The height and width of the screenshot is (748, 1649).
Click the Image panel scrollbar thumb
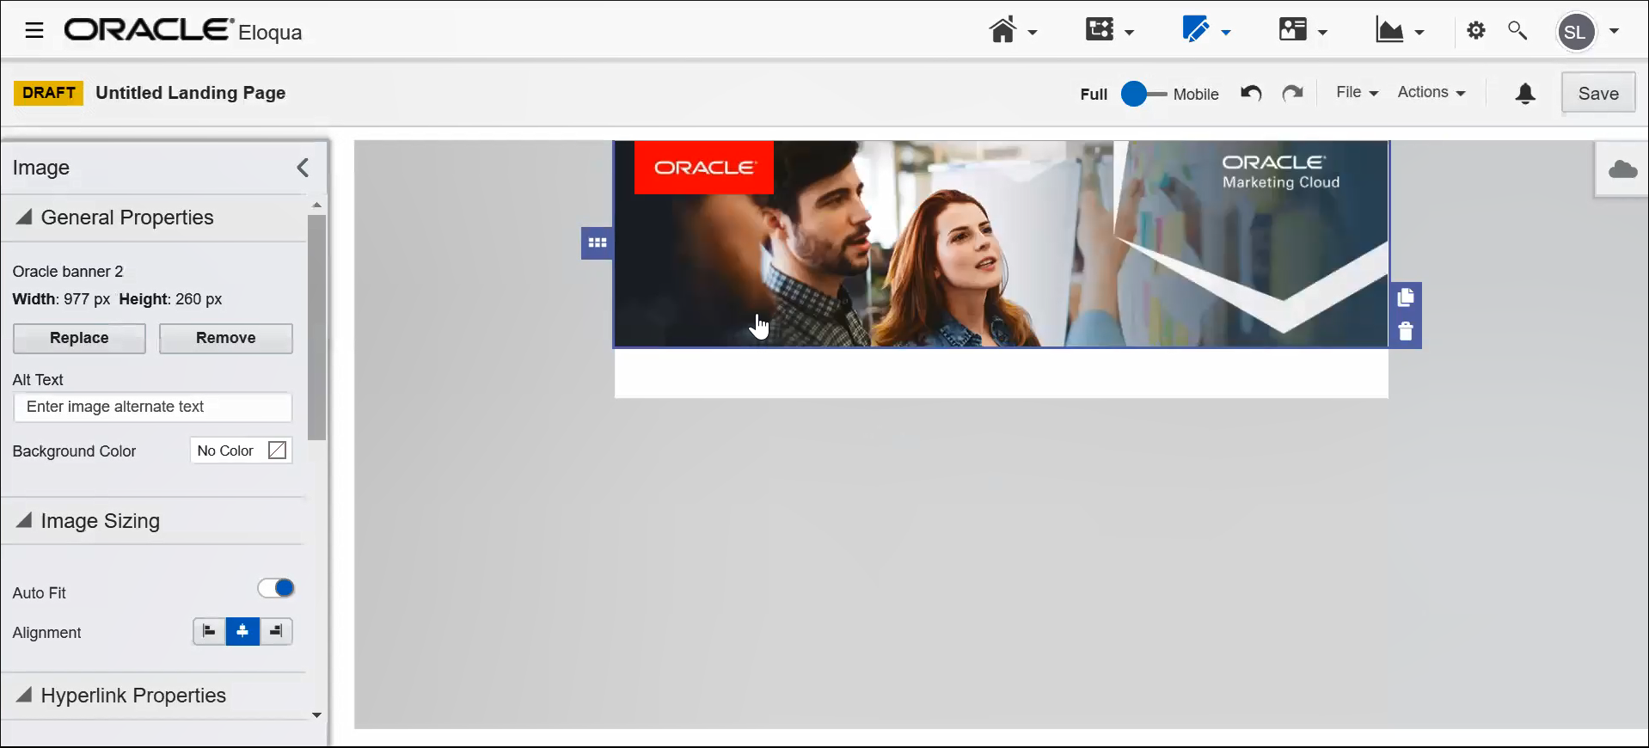316,327
